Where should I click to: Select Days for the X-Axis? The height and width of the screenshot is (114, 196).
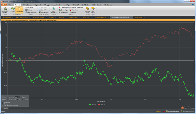(17, 100)
